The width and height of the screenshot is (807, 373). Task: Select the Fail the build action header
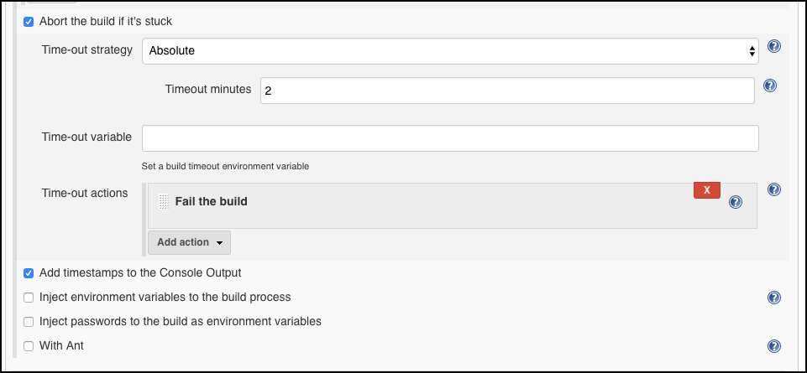point(211,201)
